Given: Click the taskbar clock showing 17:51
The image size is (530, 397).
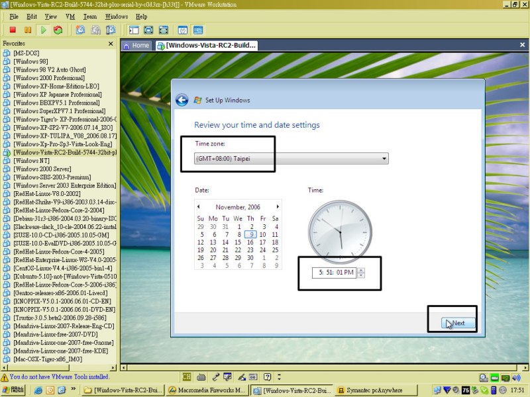Looking at the screenshot, I should click(517, 390).
